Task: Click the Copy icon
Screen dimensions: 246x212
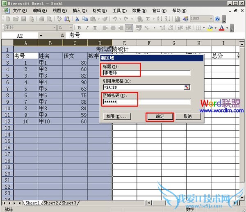Action: [x=85, y=19]
